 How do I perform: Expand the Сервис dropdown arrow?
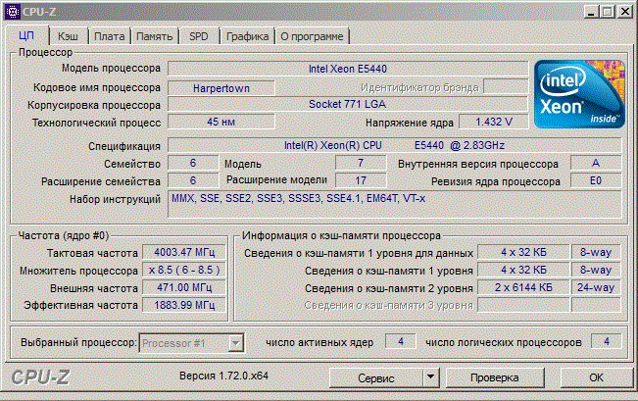[431, 377]
